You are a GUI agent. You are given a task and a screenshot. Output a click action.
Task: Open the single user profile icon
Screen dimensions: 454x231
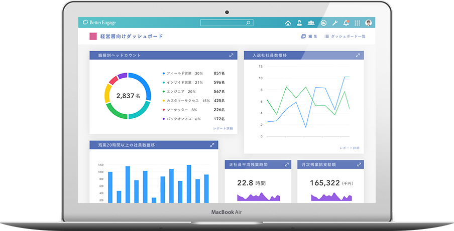(299, 23)
